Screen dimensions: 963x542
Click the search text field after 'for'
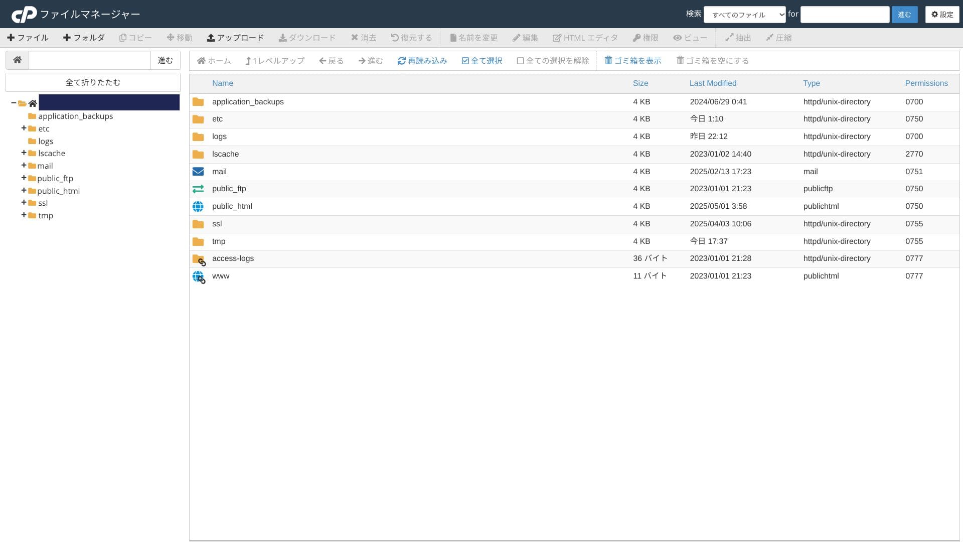(x=845, y=15)
